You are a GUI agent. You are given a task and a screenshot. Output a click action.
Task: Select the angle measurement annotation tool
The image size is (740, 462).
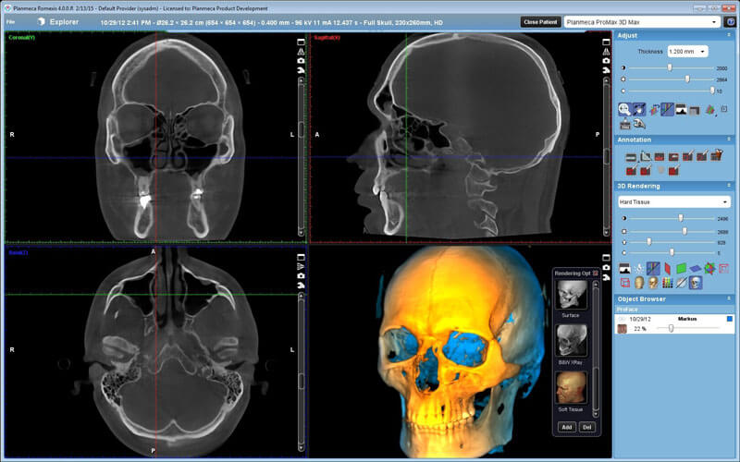(645, 156)
